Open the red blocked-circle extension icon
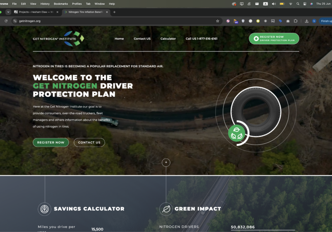Image resolution: width=332 pixels, height=232 pixels. coord(228,21)
